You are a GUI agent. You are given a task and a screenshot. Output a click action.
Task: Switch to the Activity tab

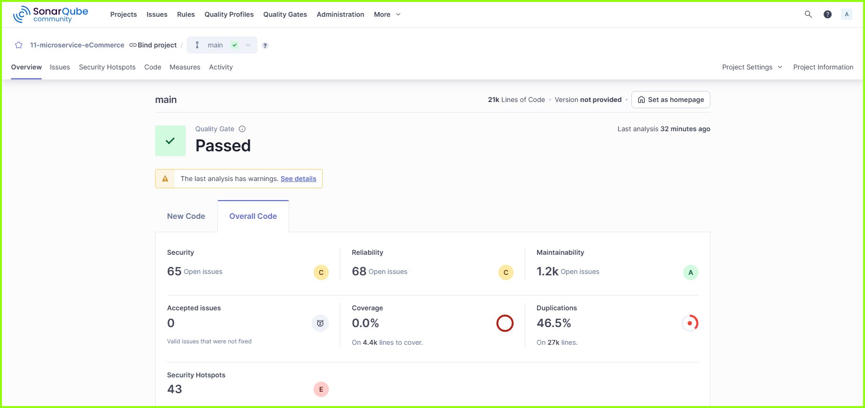pyautogui.click(x=221, y=67)
